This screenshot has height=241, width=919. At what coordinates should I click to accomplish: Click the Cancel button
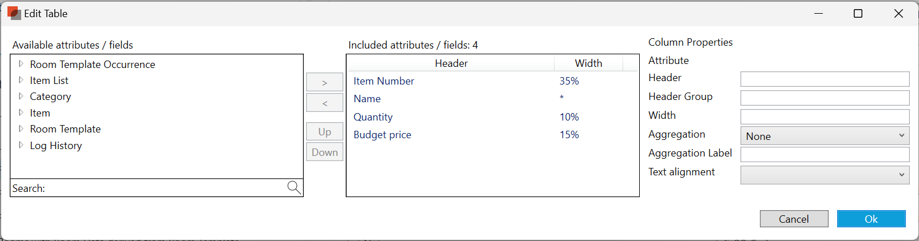click(794, 219)
